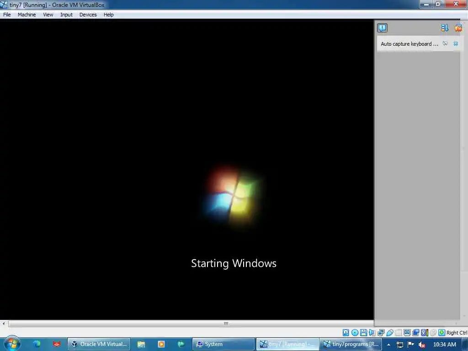Switch to tiny7programs VM taskbar button
This screenshot has width=468, height=351.
pos(351,344)
